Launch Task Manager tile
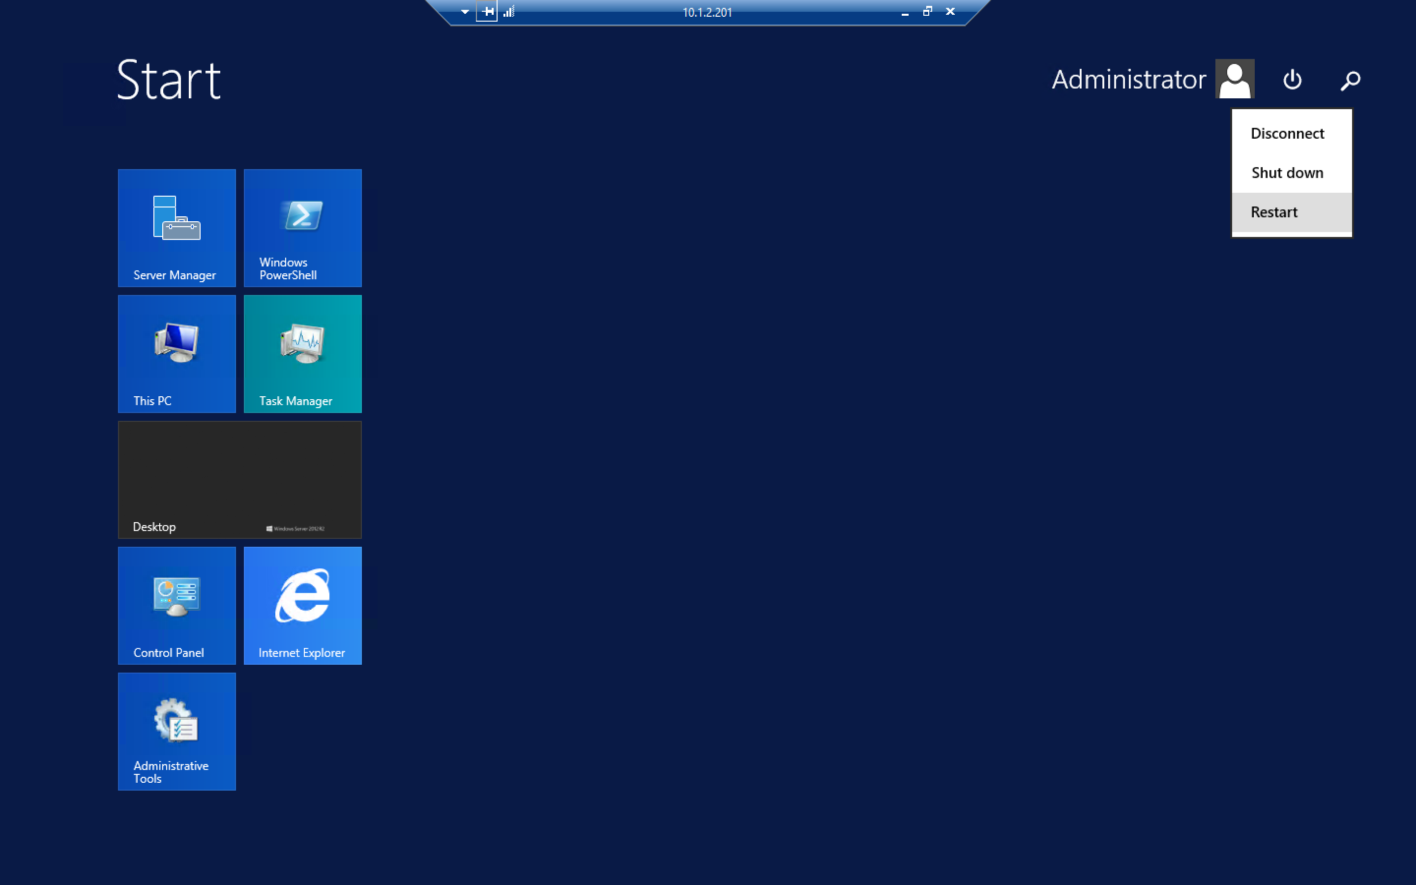 [302, 354]
